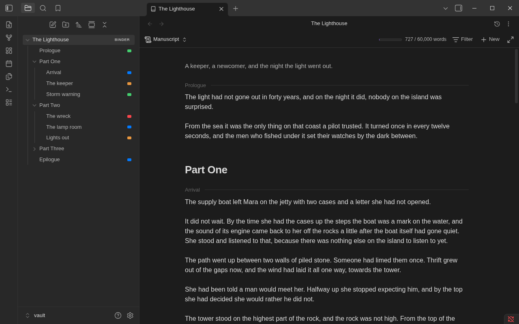
Task: Open the search panel
Action: click(x=43, y=8)
